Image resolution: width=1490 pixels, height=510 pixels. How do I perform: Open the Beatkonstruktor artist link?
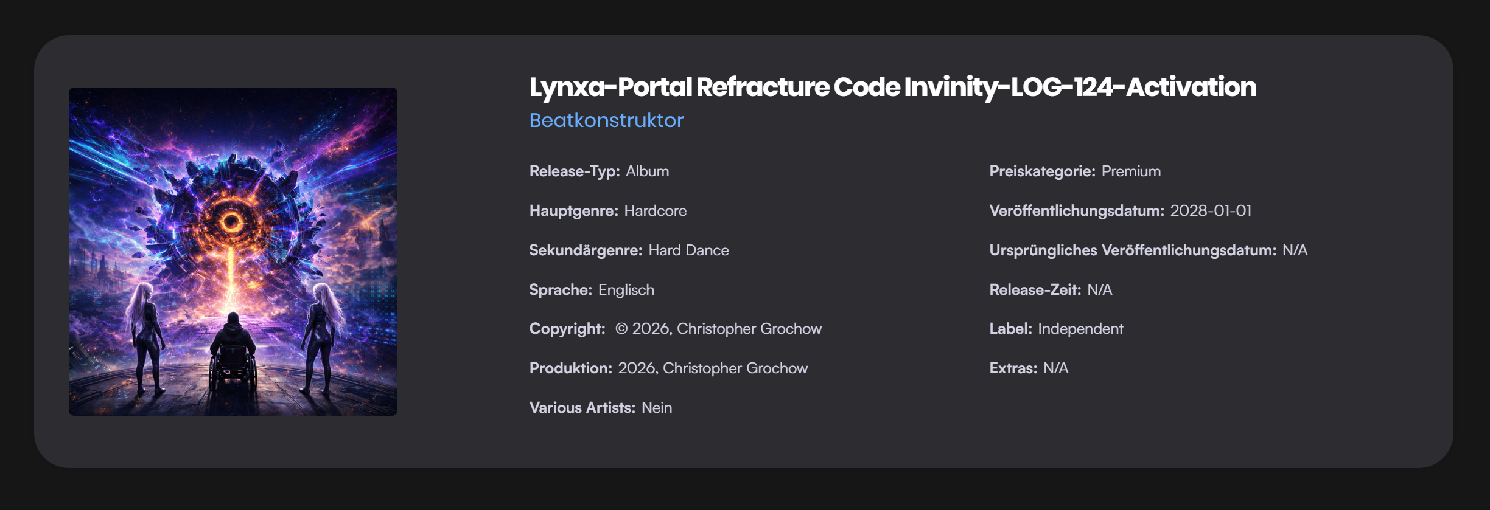606,120
